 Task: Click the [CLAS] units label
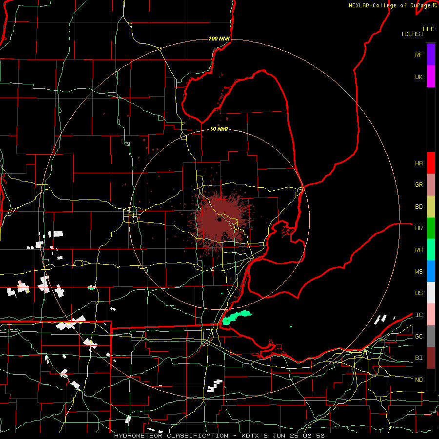click(x=412, y=34)
